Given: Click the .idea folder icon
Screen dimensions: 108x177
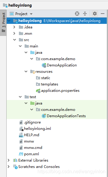Looking at the screenshot, I should (21, 27).
